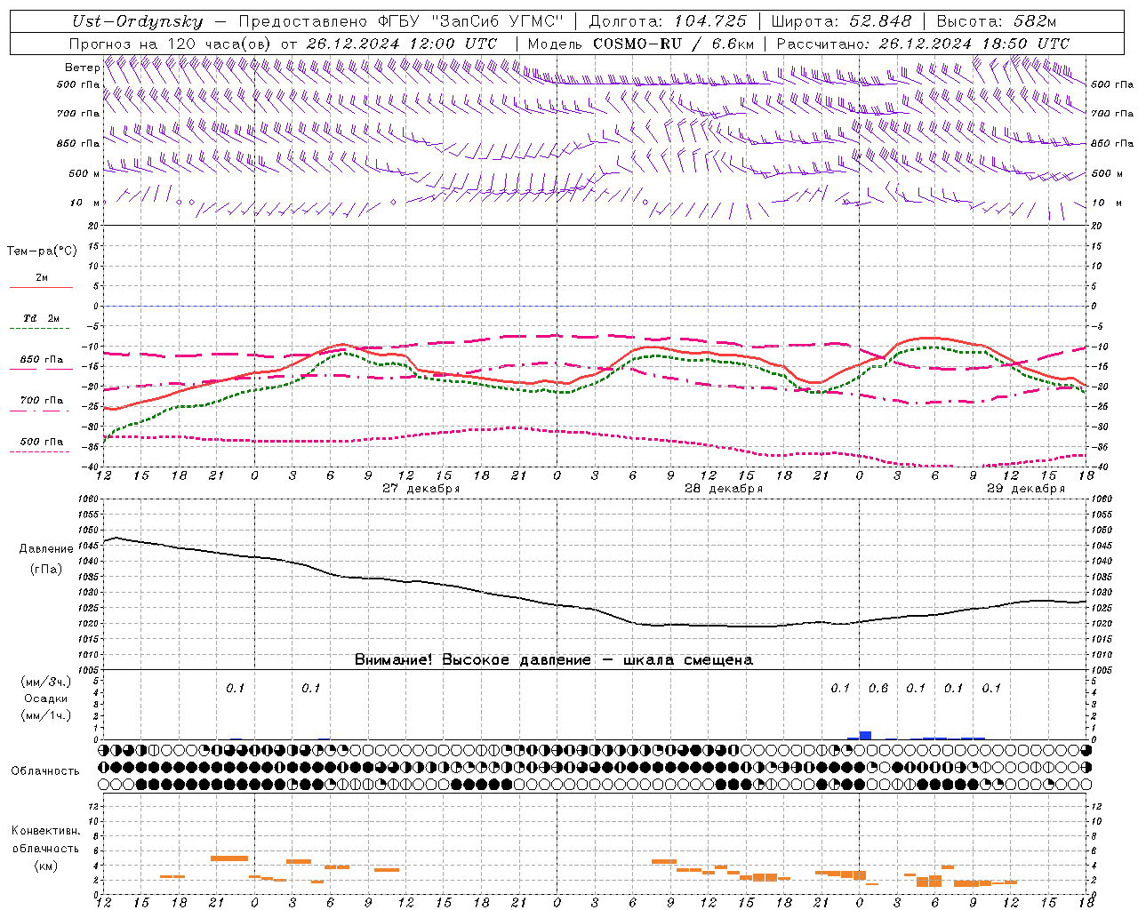Click the Рассчитано: 26.12.2024 18:50 UTC text
Viewport: 1138px width, 910px height.
pos(923,44)
